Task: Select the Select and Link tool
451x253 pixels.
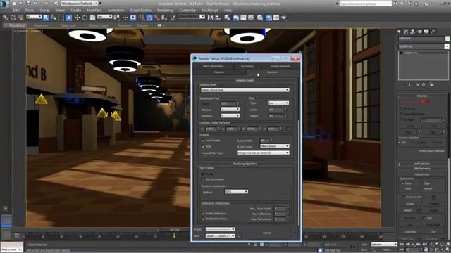Action: (x=6, y=18)
